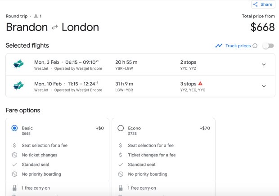Click the Standard seat checkmark in Econo
Image resolution: width=279 pixels, height=196 pixels.
[121, 165]
